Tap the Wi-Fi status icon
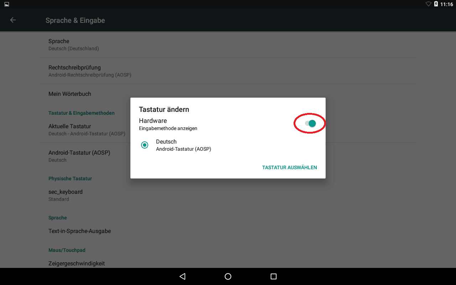This screenshot has height=285, width=456. coord(429,4)
